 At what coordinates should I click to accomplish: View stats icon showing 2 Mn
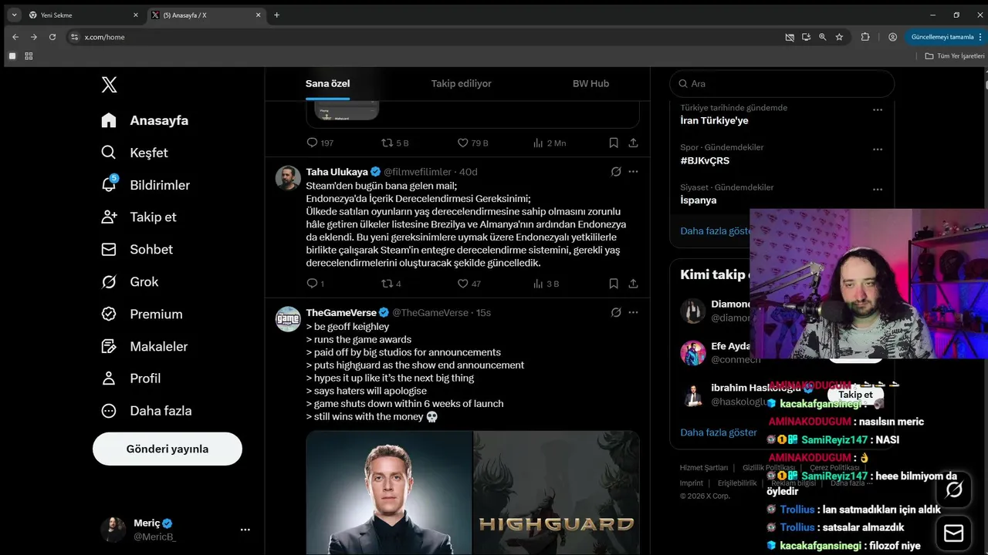coord(538,143)
